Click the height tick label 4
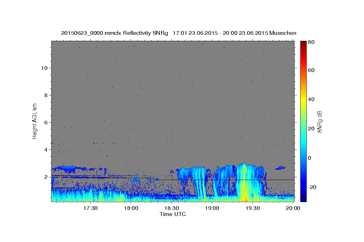 coord(46,149)
